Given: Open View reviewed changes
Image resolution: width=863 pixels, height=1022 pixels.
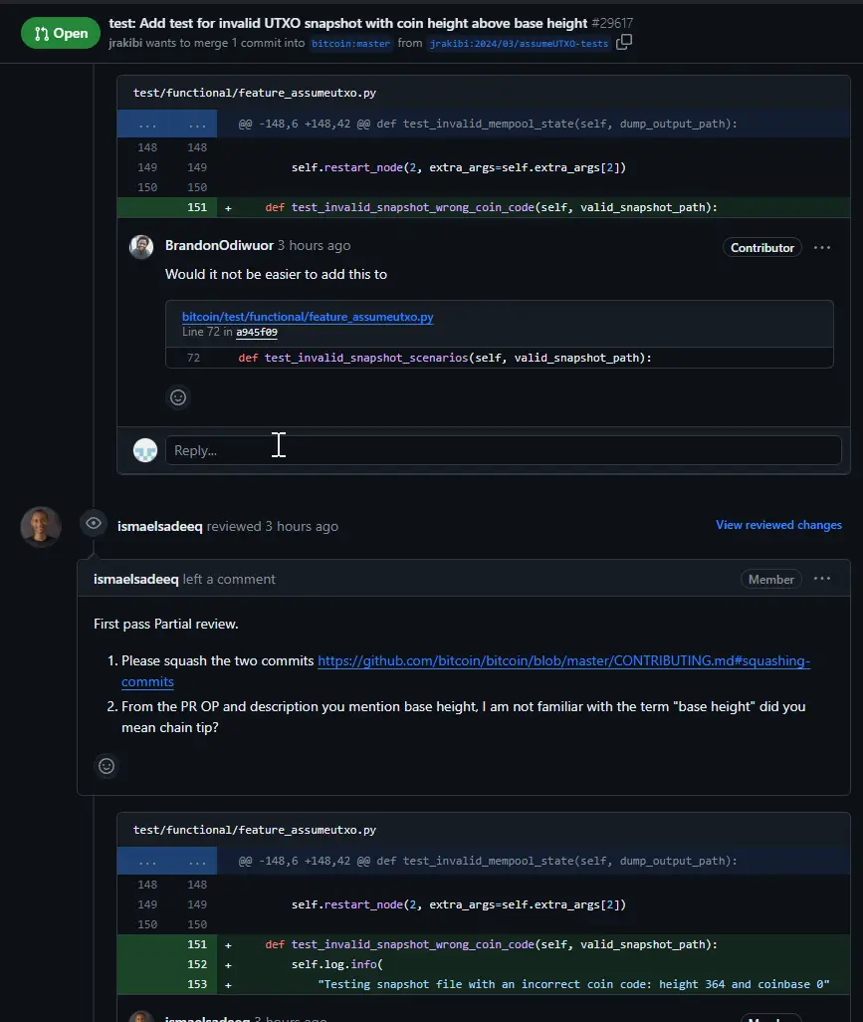Looking at the screenshot, I should [778, 524].
